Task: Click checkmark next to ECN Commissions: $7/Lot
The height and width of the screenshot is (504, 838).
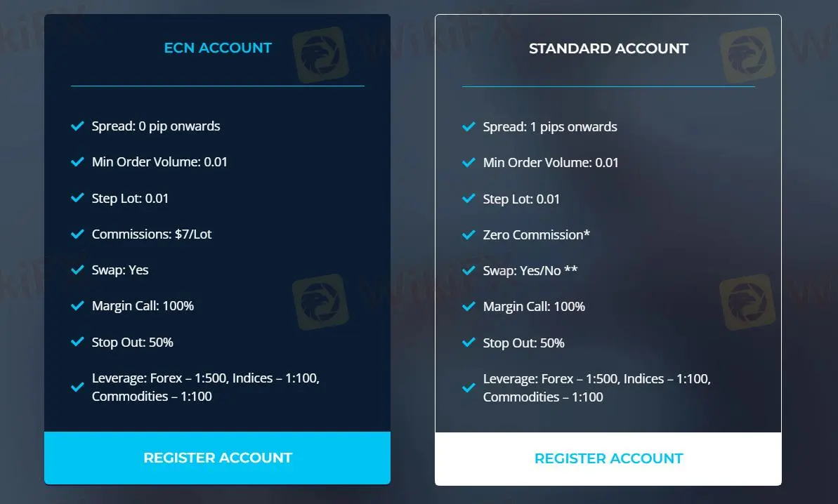Action: click(x=77, y=234)
